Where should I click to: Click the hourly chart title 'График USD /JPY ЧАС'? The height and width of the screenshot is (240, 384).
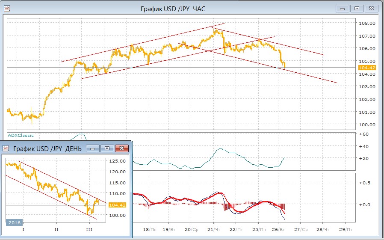tap(173, 9)
